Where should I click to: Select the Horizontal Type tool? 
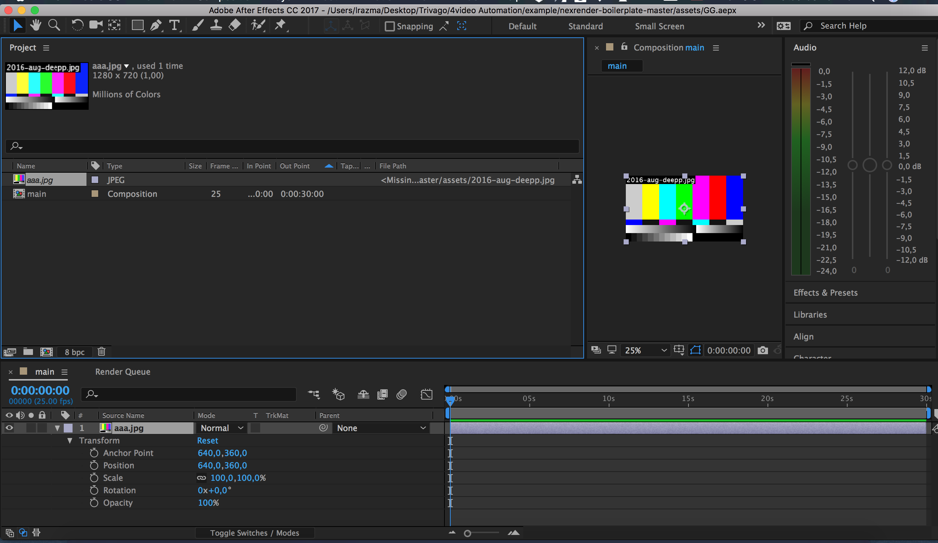click(174, 25)
